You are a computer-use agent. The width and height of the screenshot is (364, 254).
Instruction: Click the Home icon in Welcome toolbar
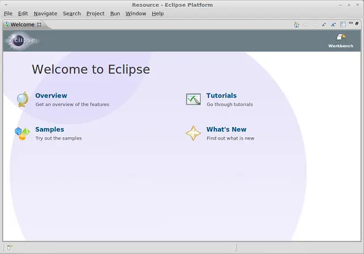296,24
